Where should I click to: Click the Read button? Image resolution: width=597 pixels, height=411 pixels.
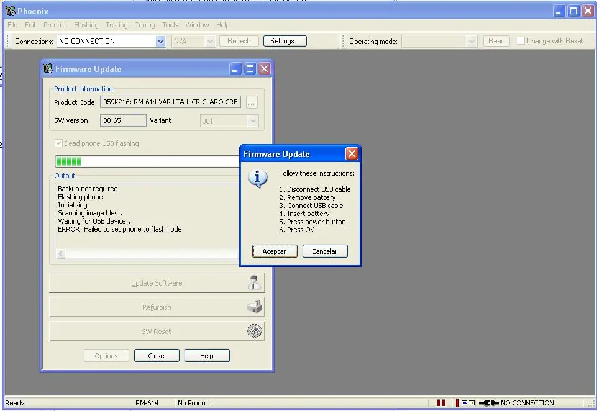click(x=496, y=41)
